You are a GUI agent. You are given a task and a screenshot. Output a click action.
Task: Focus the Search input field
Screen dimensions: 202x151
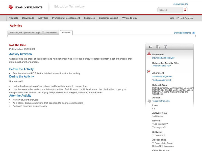(x=170, y=10)
